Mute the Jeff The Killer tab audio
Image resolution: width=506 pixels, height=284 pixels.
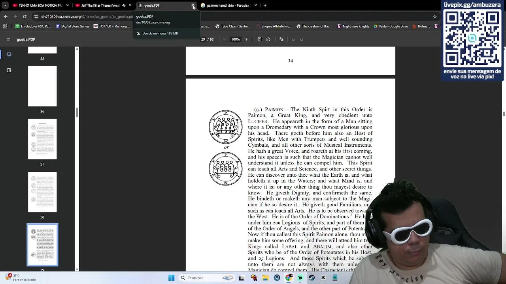click(124, 6)
